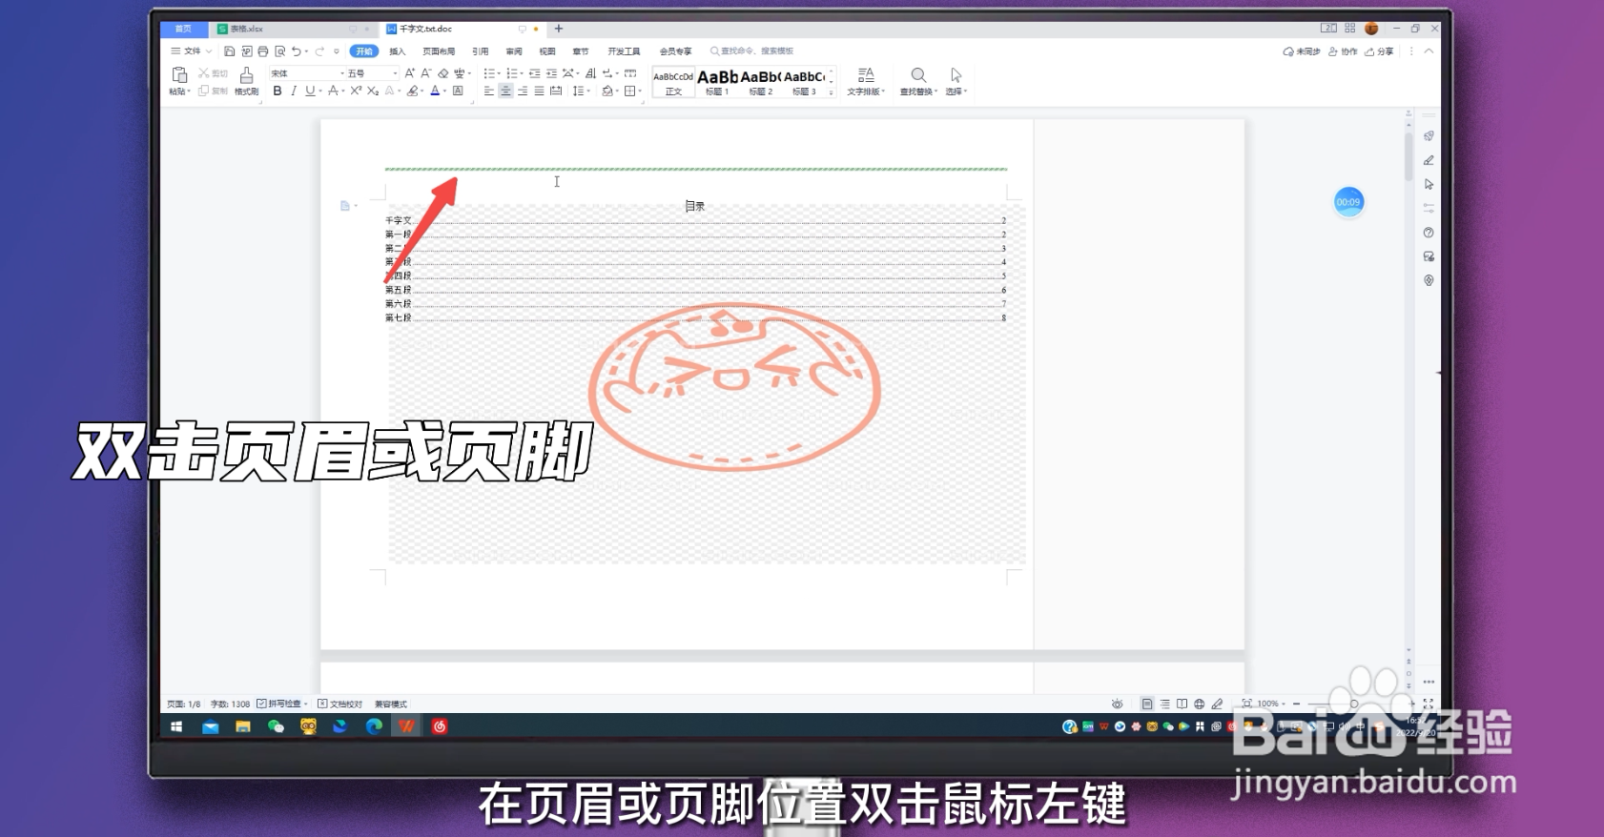Apply subscript formatting

pyautogui.click(x=373, y=92)
